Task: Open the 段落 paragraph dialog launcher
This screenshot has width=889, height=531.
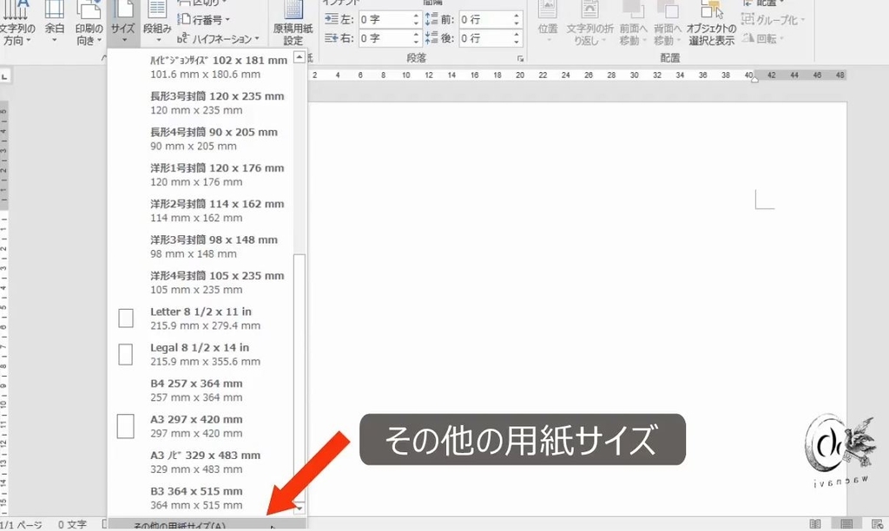Action: [520, 58]
